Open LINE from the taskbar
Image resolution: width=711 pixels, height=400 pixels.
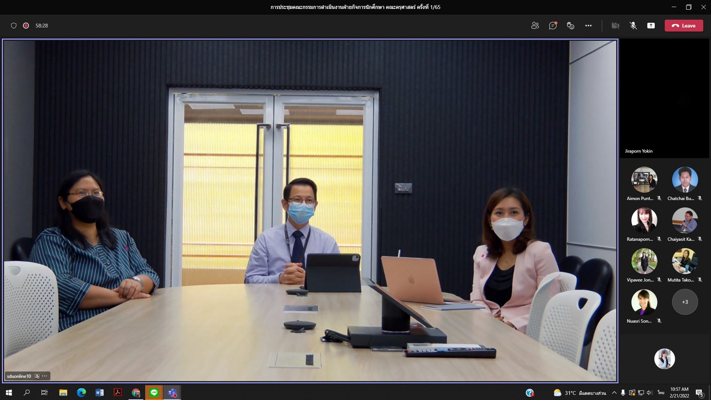pos(154,392)
